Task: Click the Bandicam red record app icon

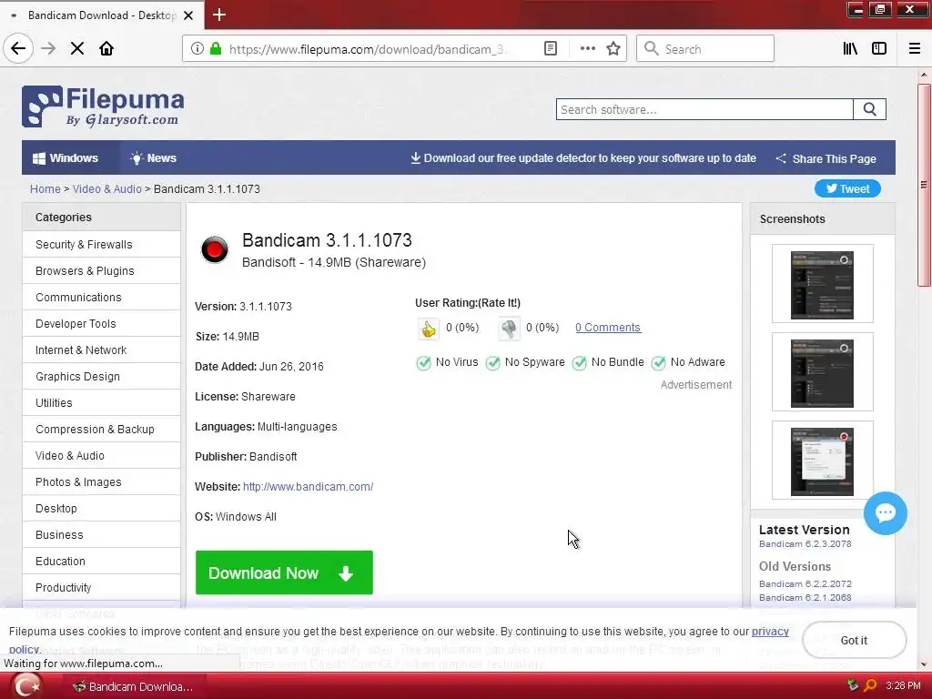Action: [x=215, y=249]
